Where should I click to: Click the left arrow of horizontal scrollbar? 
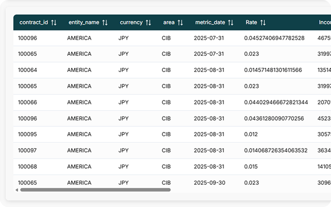16,190
